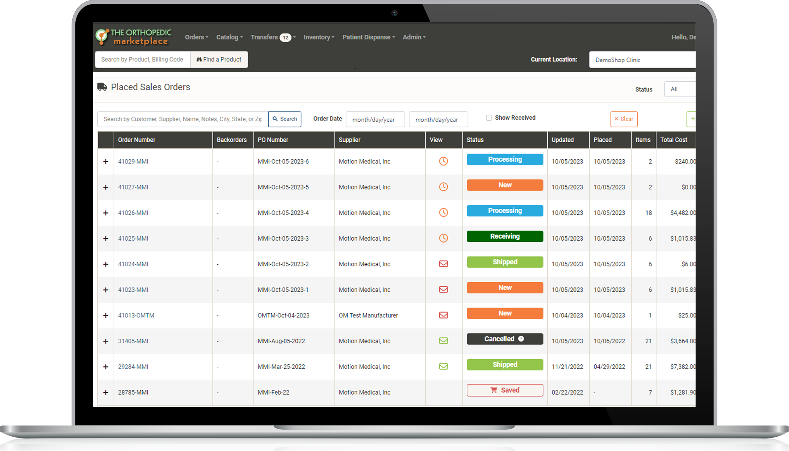The height and width of the screenshot is (451, 789).
Task: Enable the Show Received checkbox
Action: point(489,118)
